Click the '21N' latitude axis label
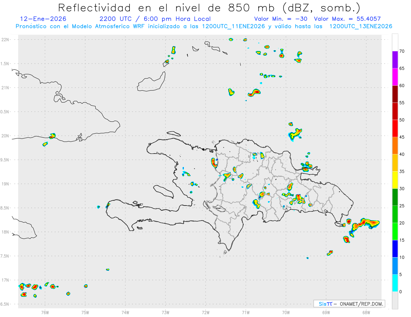 click(6, 88)
